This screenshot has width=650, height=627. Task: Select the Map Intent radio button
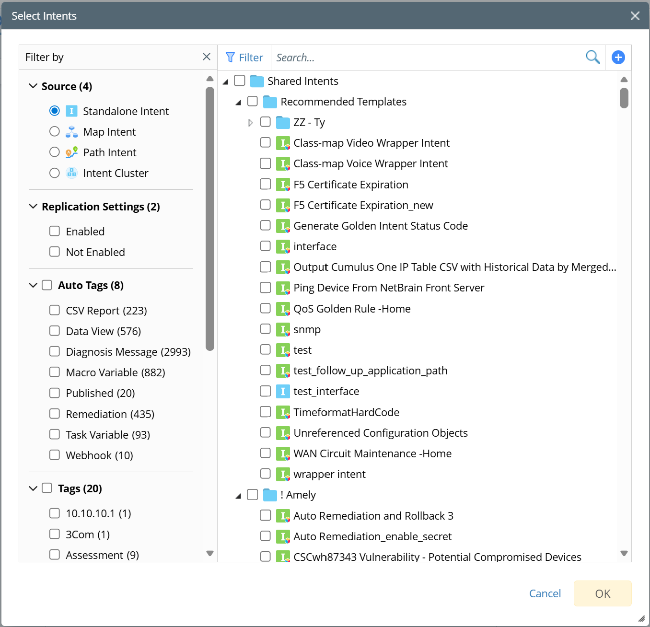coord(55,132)
